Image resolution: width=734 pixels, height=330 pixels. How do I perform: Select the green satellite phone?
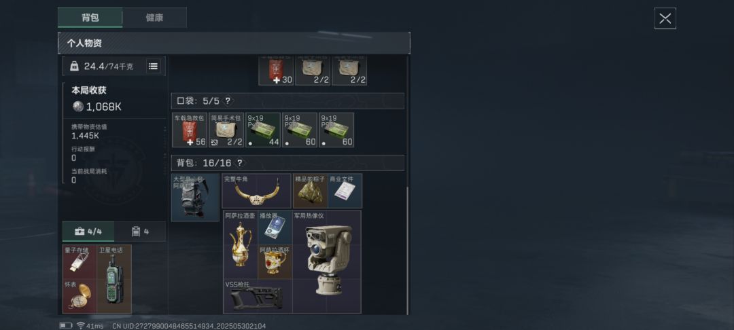[x=114, y=279]
